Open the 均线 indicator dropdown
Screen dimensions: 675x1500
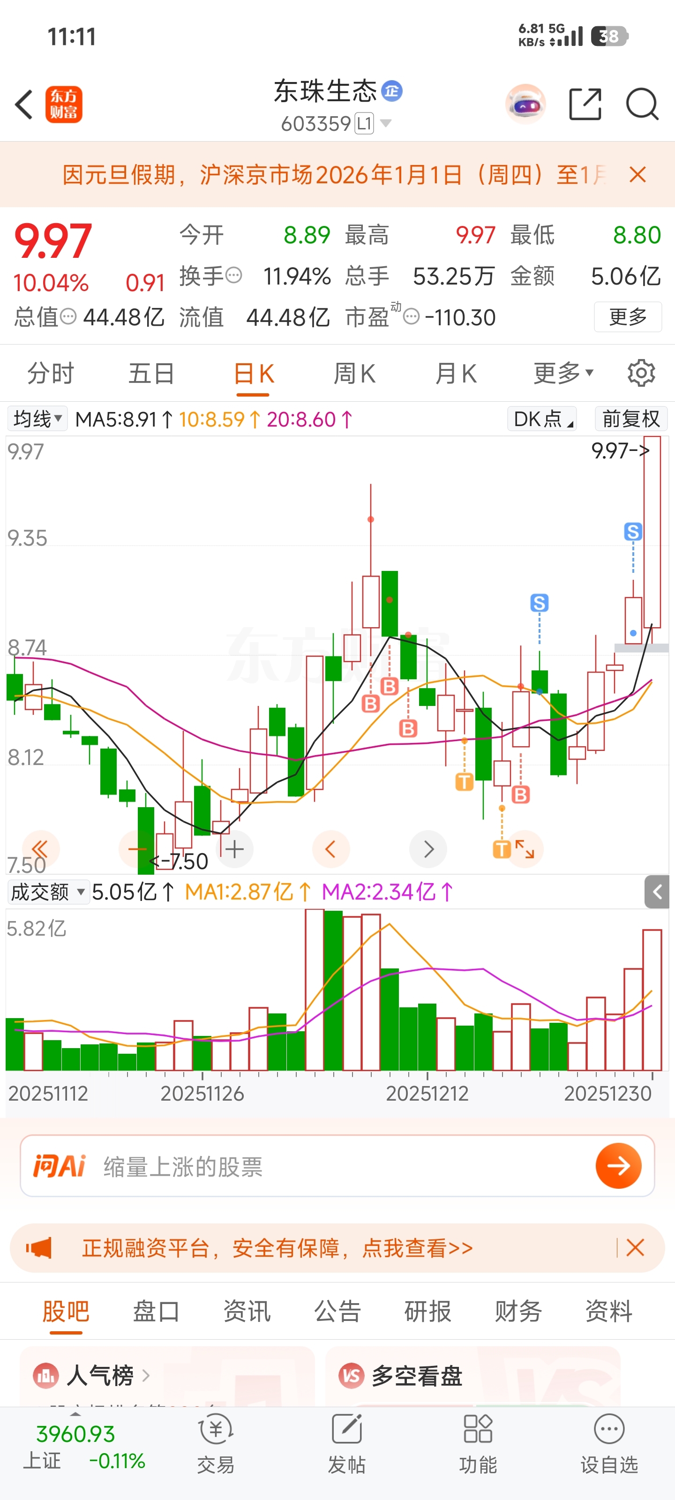pos(37,419)
